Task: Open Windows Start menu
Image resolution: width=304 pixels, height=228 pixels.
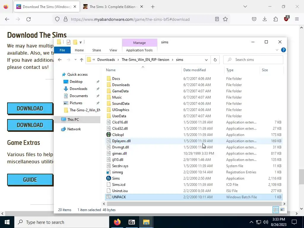Action: (x=7, y=222)
